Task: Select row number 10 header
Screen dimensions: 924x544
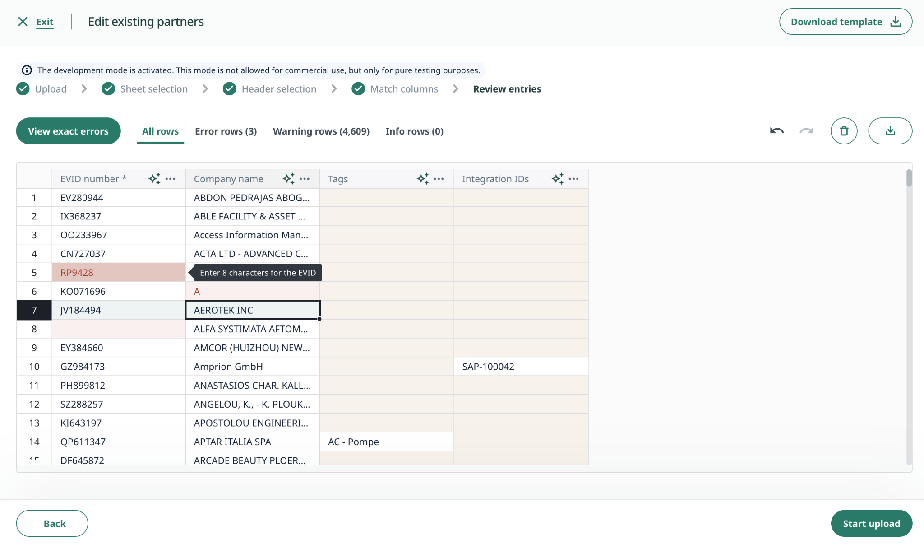Action: point(34,367)
